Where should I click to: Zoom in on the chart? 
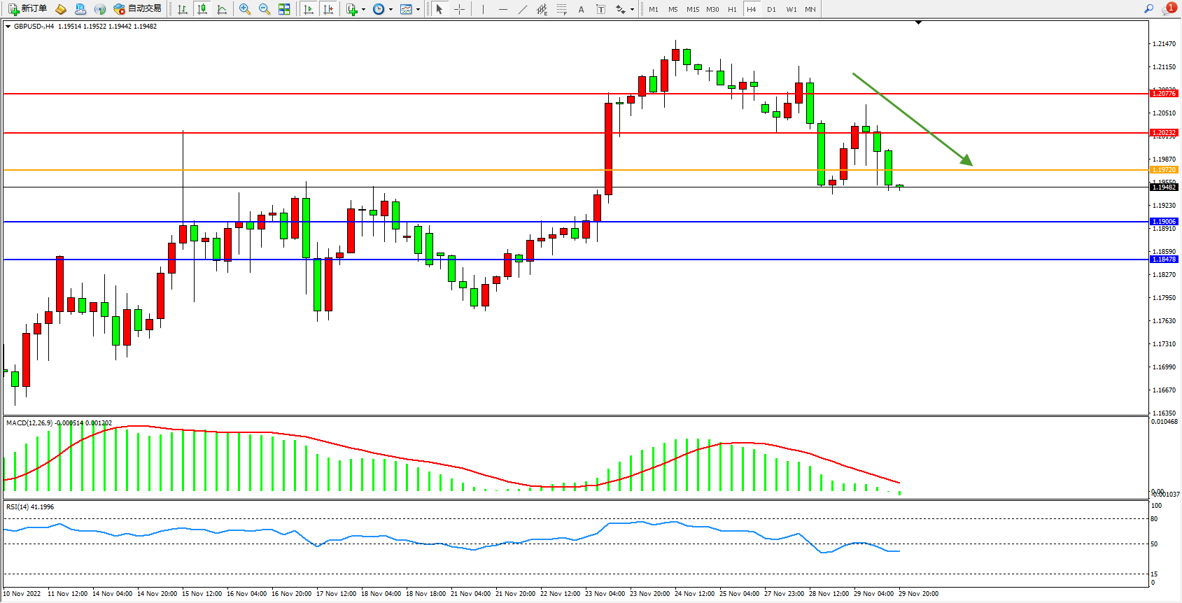click(x=245, y=9)
